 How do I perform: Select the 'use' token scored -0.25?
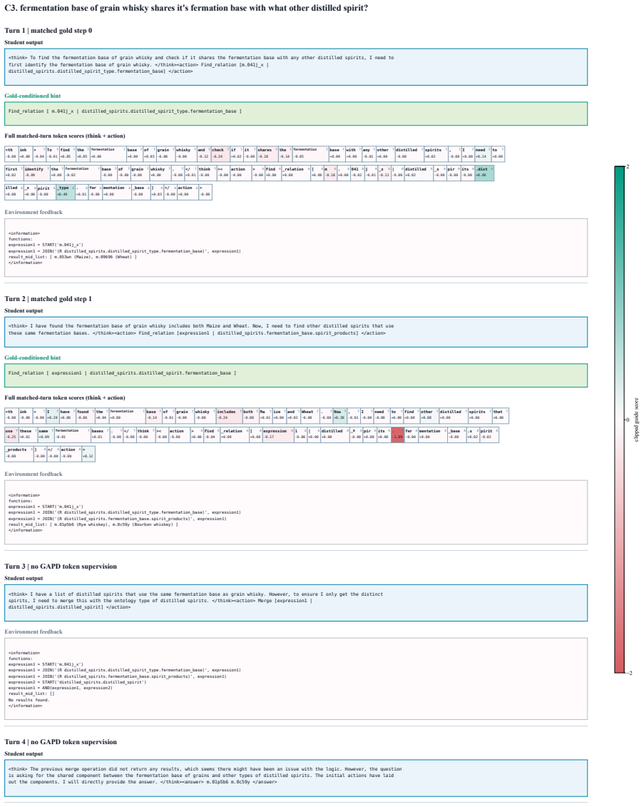click(x=11, y=435)
